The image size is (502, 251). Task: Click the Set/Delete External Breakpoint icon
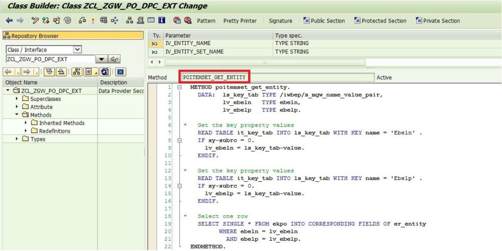tap(188, 21)
